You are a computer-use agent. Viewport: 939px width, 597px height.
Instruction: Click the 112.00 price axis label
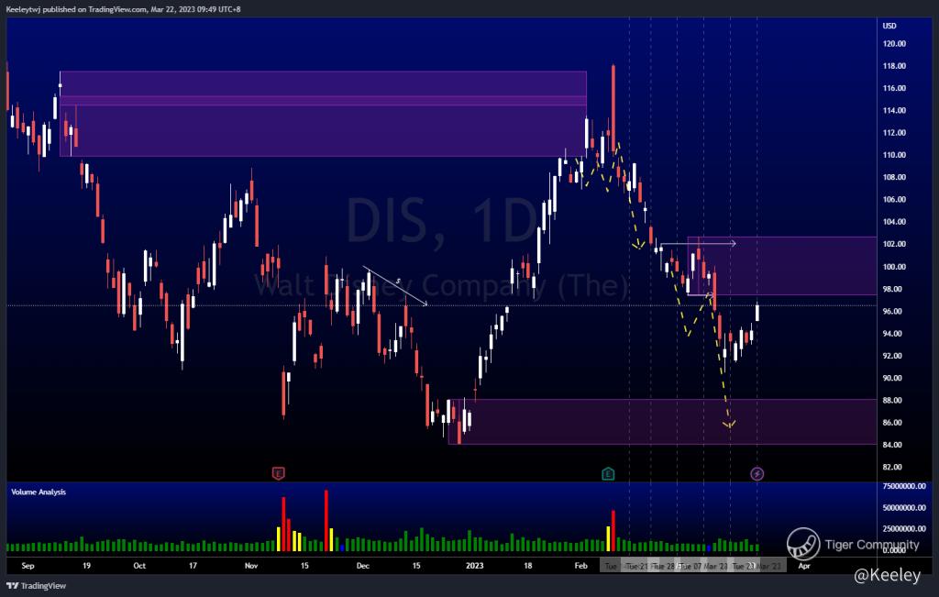click(894, 132)
